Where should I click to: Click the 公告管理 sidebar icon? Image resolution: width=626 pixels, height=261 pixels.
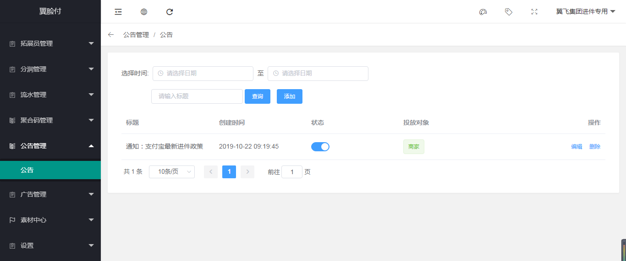12,146
